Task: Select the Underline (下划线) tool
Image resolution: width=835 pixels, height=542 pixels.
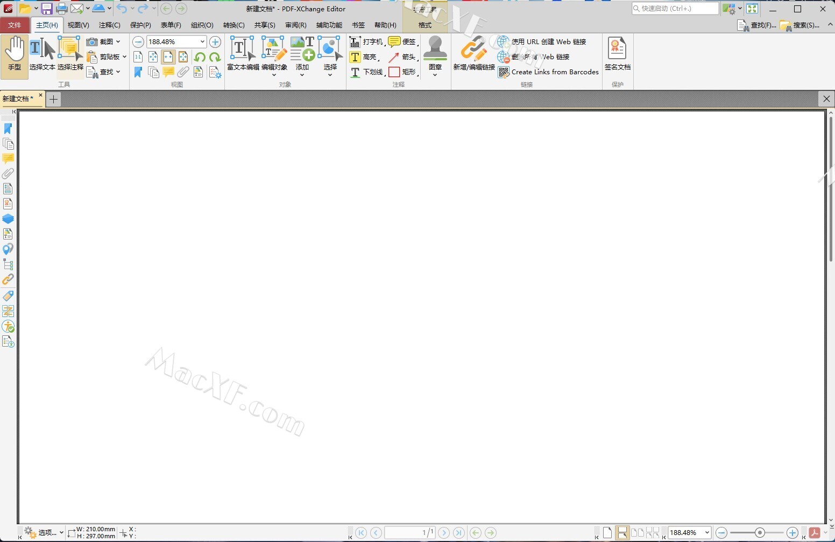Action: tap(366, 72)
